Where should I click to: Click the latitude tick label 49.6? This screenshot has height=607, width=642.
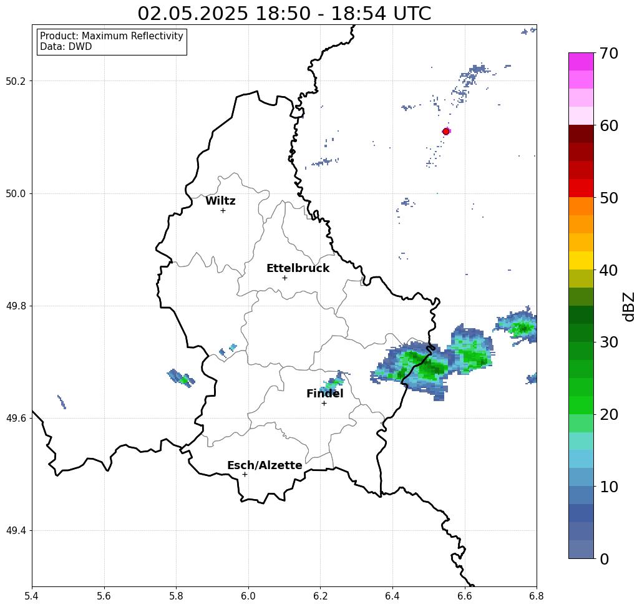pyautogui.click(x=16, y=419)
